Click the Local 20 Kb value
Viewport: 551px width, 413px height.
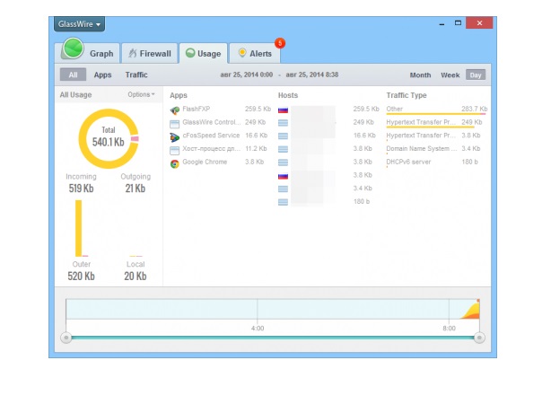coord(136,277)
